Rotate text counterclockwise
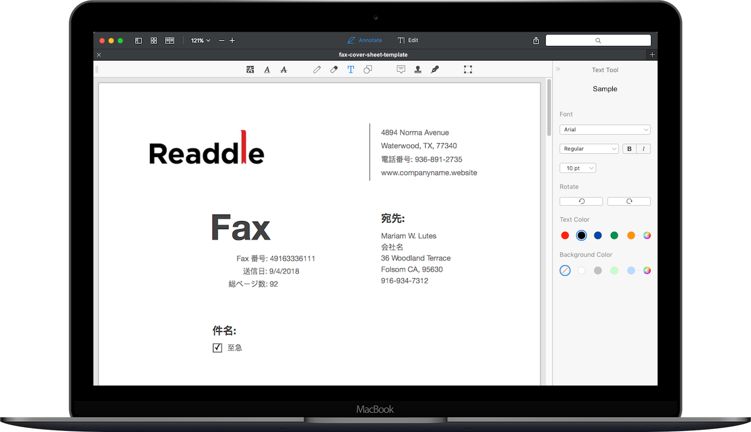The image size is (751, 432). tap(581, 201)
